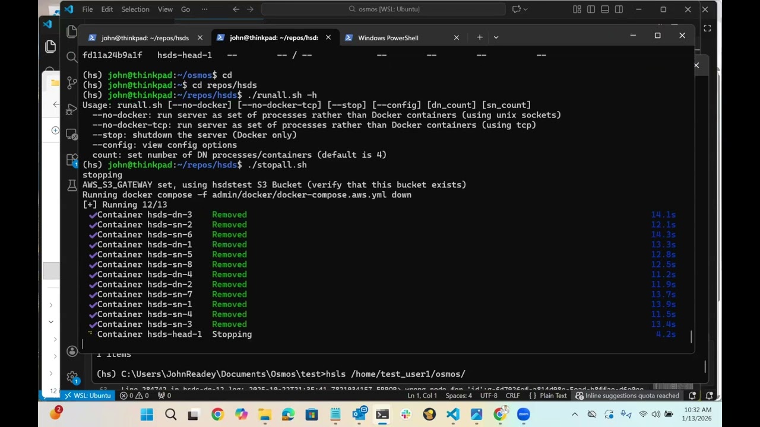Open the Go menu
The height and width of the screenshot is (427, 760).
pos(185,9)
